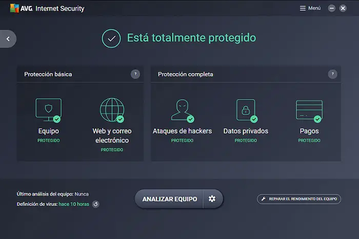Image resolution: width=359 pixels, height=239 pixels.
Task: Click the 'Protección básica' heading
Action: pyautogui.click(x=48, y=74)
